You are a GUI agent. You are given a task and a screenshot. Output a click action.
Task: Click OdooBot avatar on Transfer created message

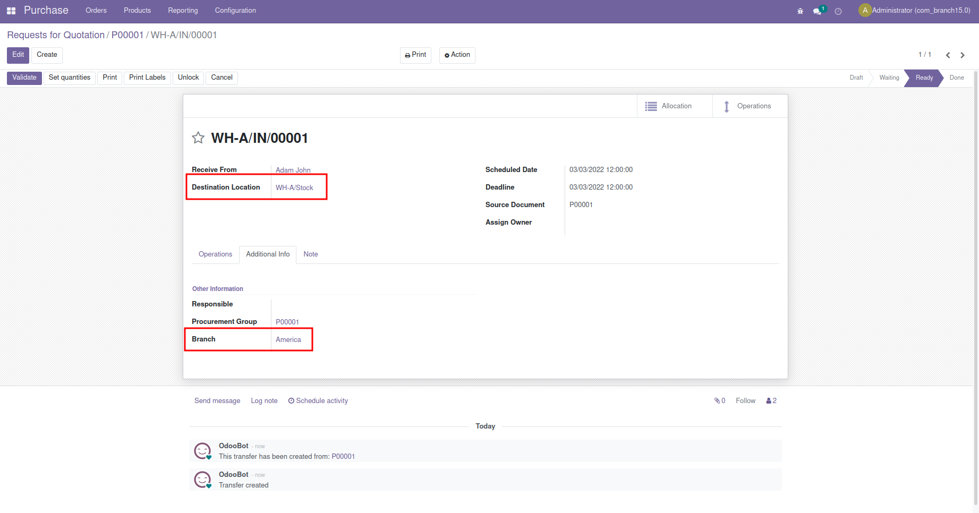[202, 480]
